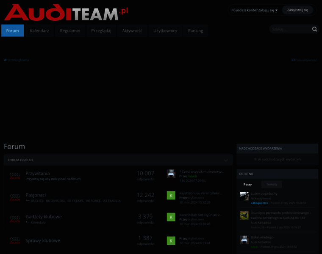The width and height of the screenshot is (322, 254).
Task: Open the B5 ELITE subforum
Action: coord(37,201)
